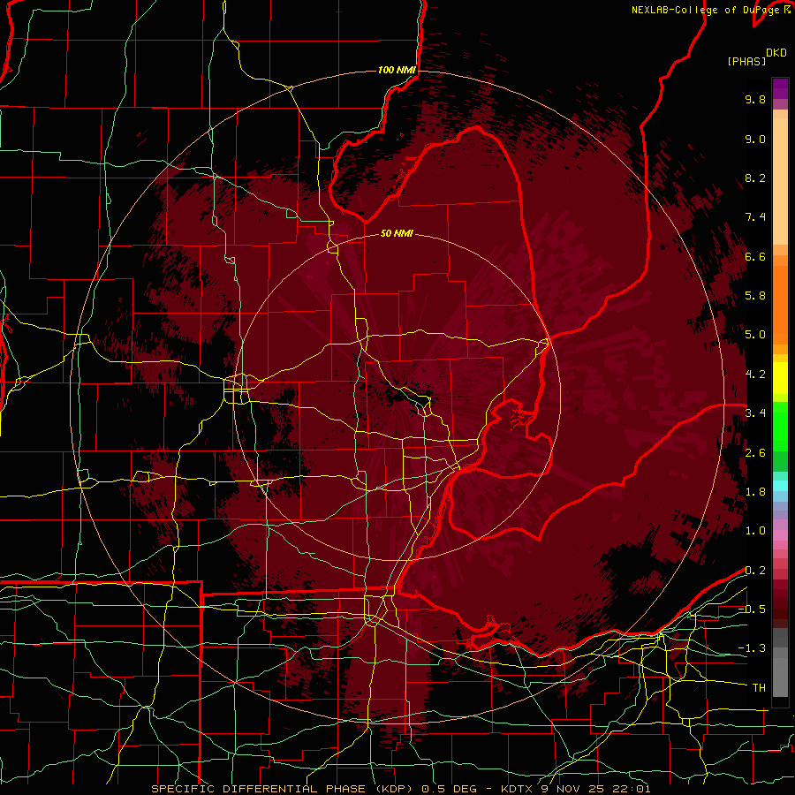Click the 50 NMI range ring label
795x795 pixels.
click(x=397, y=234)
